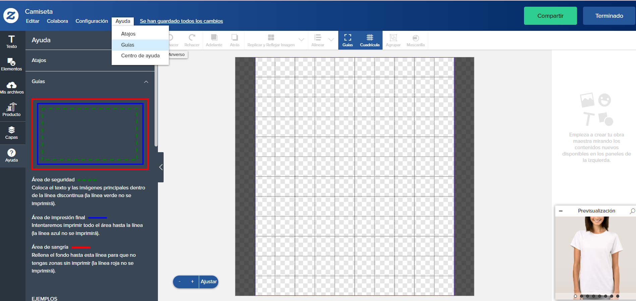This screenshot has width=636, height=301.
Task: Click the Ajustar zoom fit button
Action: (x=209, y=282)
